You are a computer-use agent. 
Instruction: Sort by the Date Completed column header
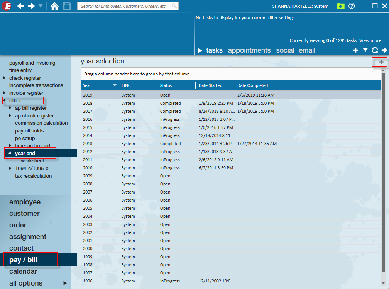pyautogui.click(x=252, y=85)
